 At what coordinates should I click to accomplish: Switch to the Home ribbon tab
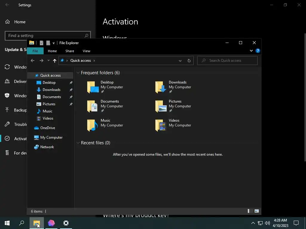click(x=52, y=51)
